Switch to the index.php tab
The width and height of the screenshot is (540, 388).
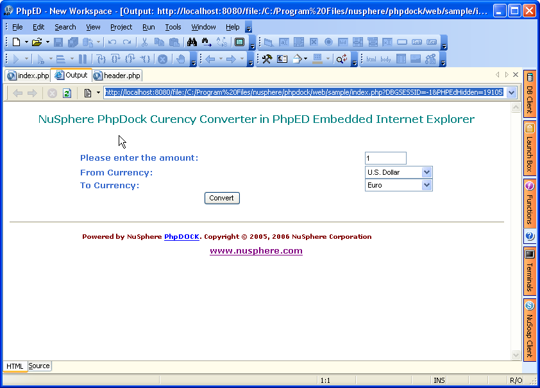pyautogui.click(x=28, y=76)
